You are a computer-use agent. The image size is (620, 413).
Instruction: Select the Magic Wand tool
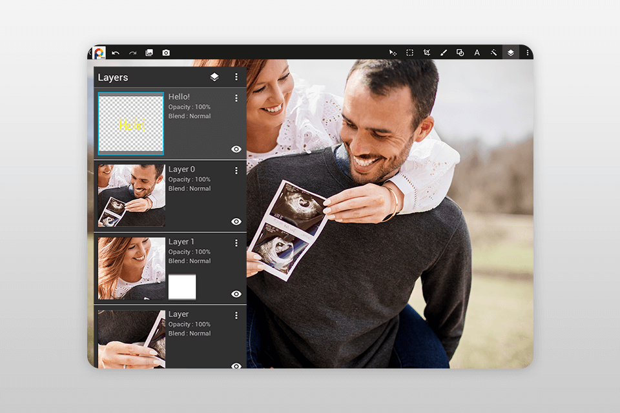[x=494, y=52]
